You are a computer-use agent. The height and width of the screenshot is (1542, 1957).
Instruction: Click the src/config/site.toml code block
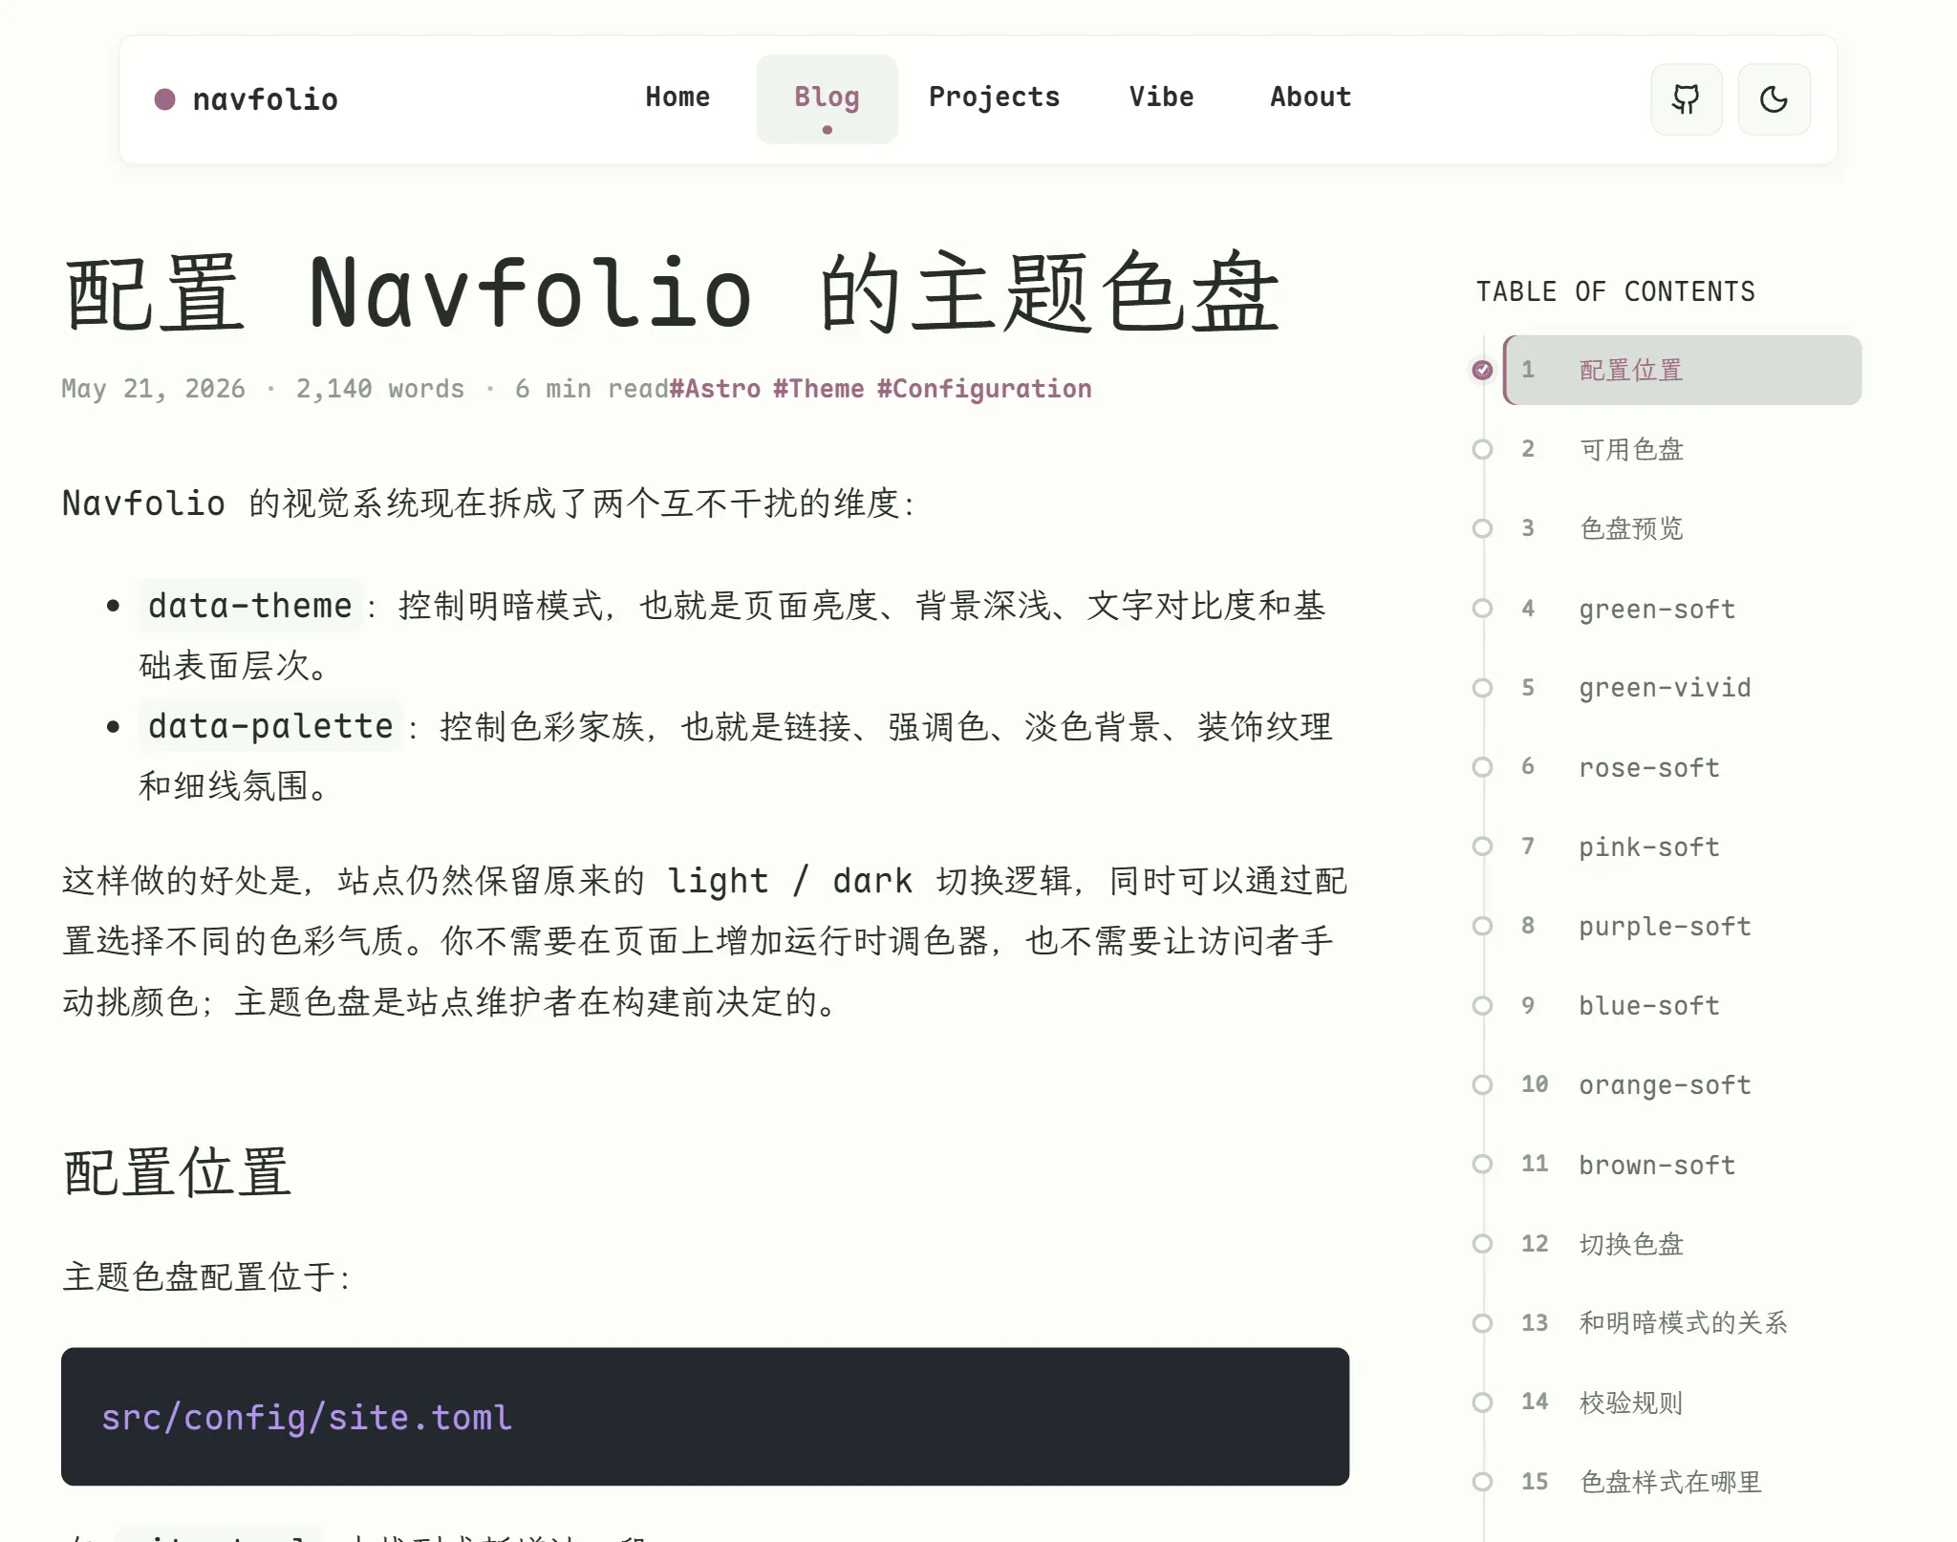pyautogui.click(x=705, y=1417)
